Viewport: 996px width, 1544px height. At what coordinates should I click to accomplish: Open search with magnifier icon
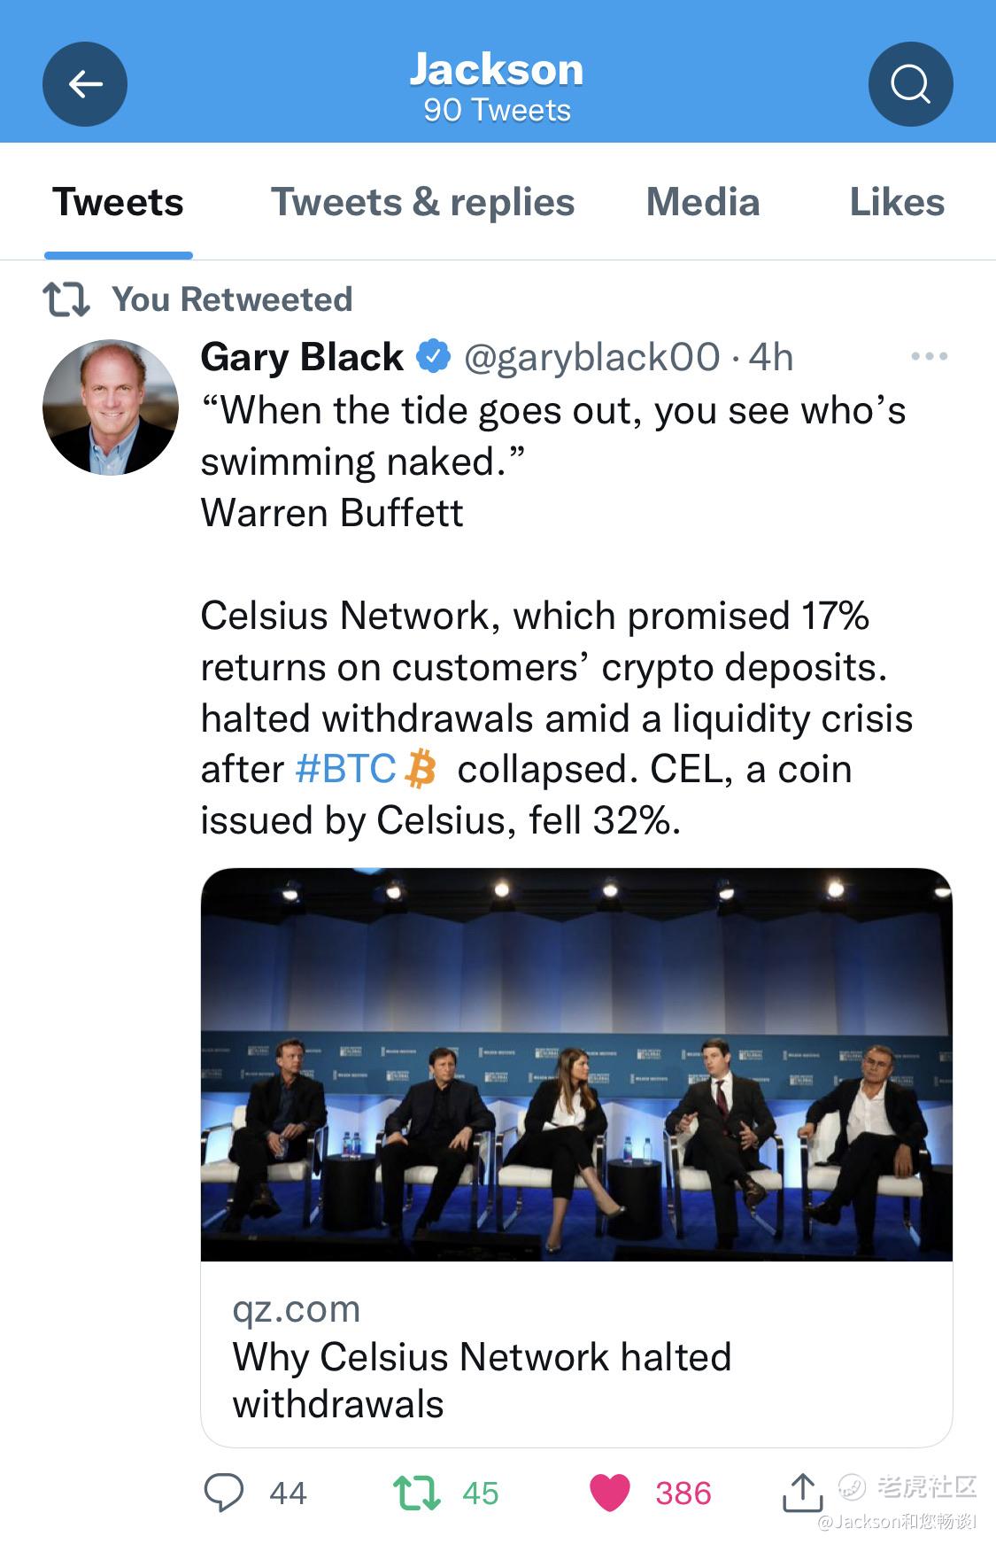(910, 84)
